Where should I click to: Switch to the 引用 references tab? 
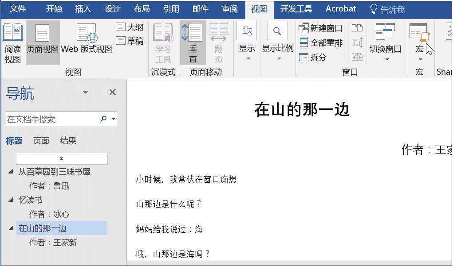point(171,9)
